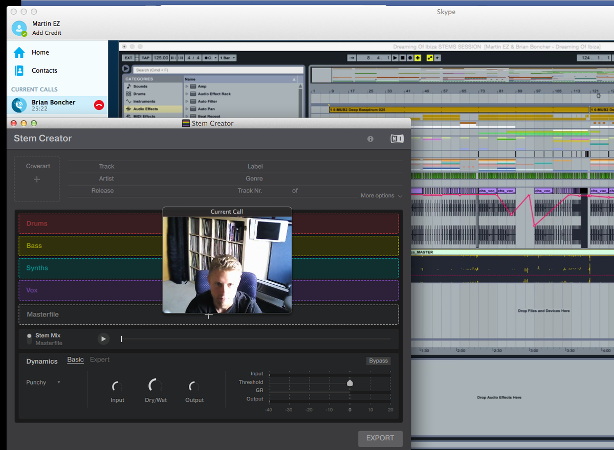Expand the Audio Effect Rack entry

click(x=187, y=94)
